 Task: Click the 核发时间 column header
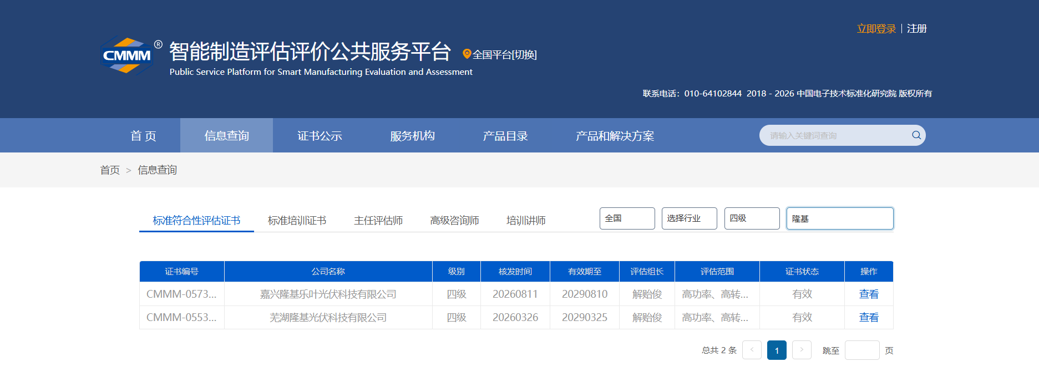(x=515, y=272)
